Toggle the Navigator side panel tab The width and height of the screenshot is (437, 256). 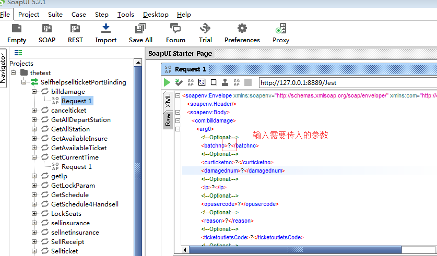pyautogui.click(x=3, y=68)
